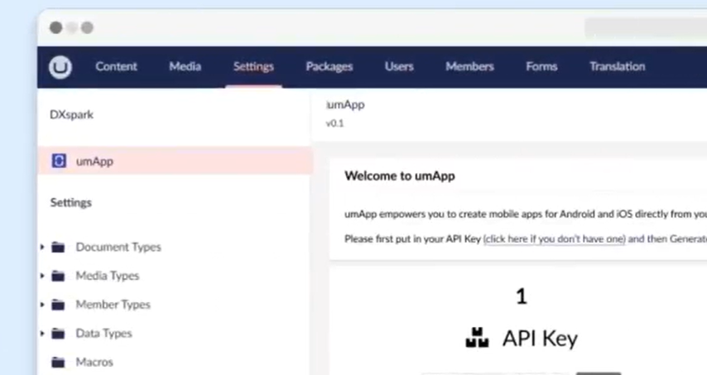
Task: Click the umApp title in header
Action: (x=345, y=104)
